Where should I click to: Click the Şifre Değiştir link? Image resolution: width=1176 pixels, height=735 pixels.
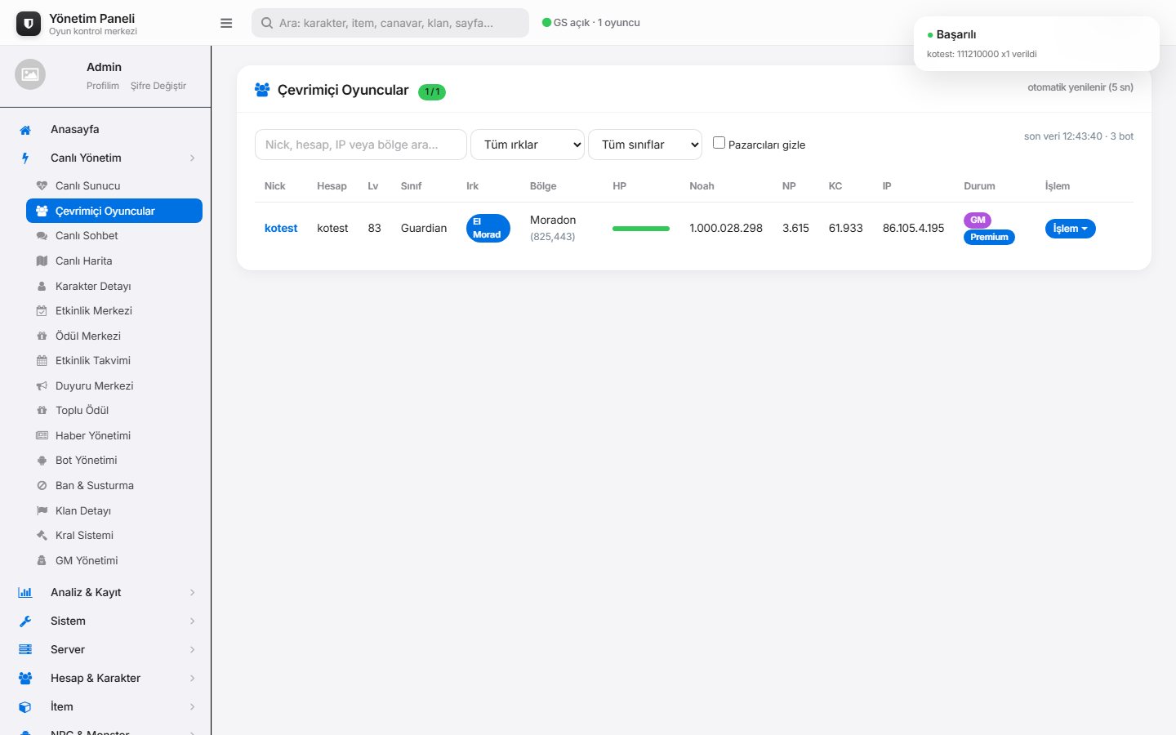click(x=158, y=86)
